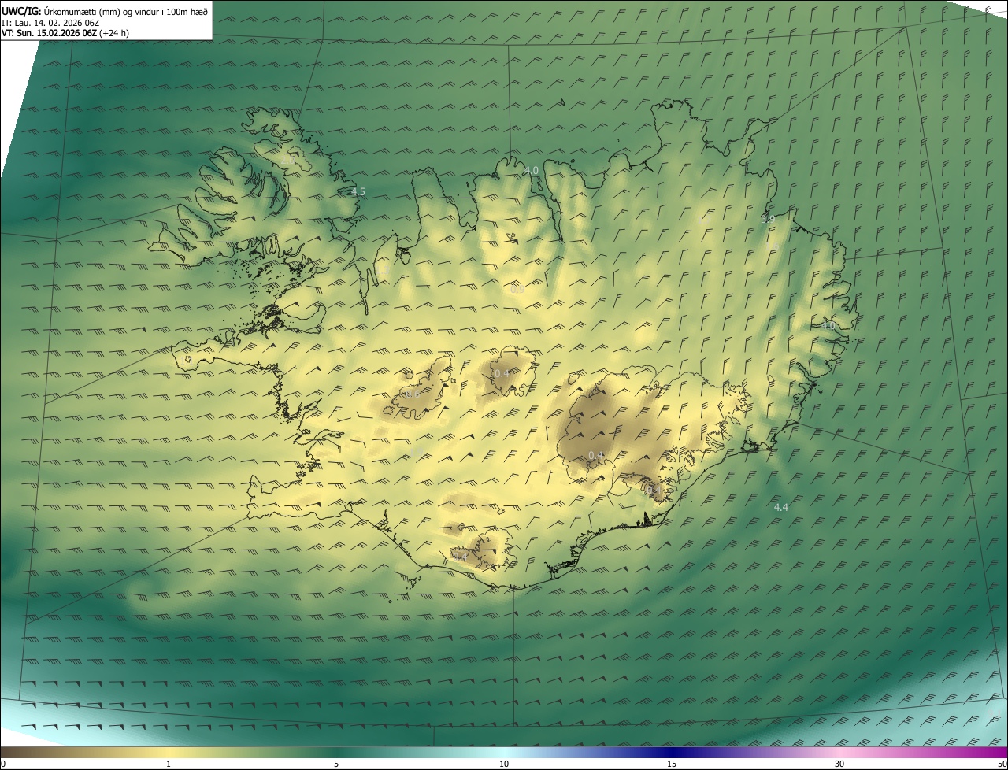Viewport: 1008px width, 770px height.
Task: Click the '0.9' value label in north Iceland
Action: pos(517,289)
